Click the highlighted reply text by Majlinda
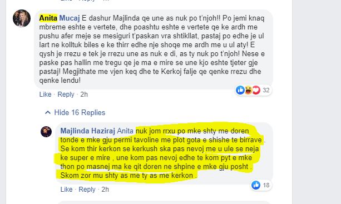This screenshot has width=341, height=204. (x=161, y=153)
